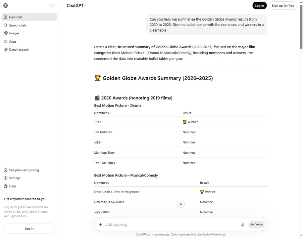Open Deep research
Image resolution: width=303 pixels, height=238 pixels.
click(29, 50)
